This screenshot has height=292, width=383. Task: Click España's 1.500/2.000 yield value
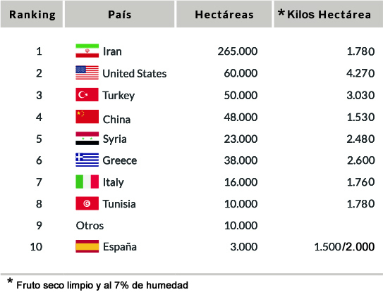tap(344, 247)
